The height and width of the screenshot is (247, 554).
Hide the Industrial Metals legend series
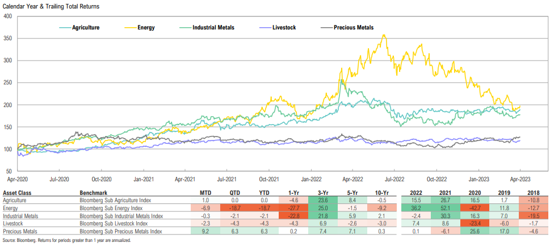tap(213, 27)
